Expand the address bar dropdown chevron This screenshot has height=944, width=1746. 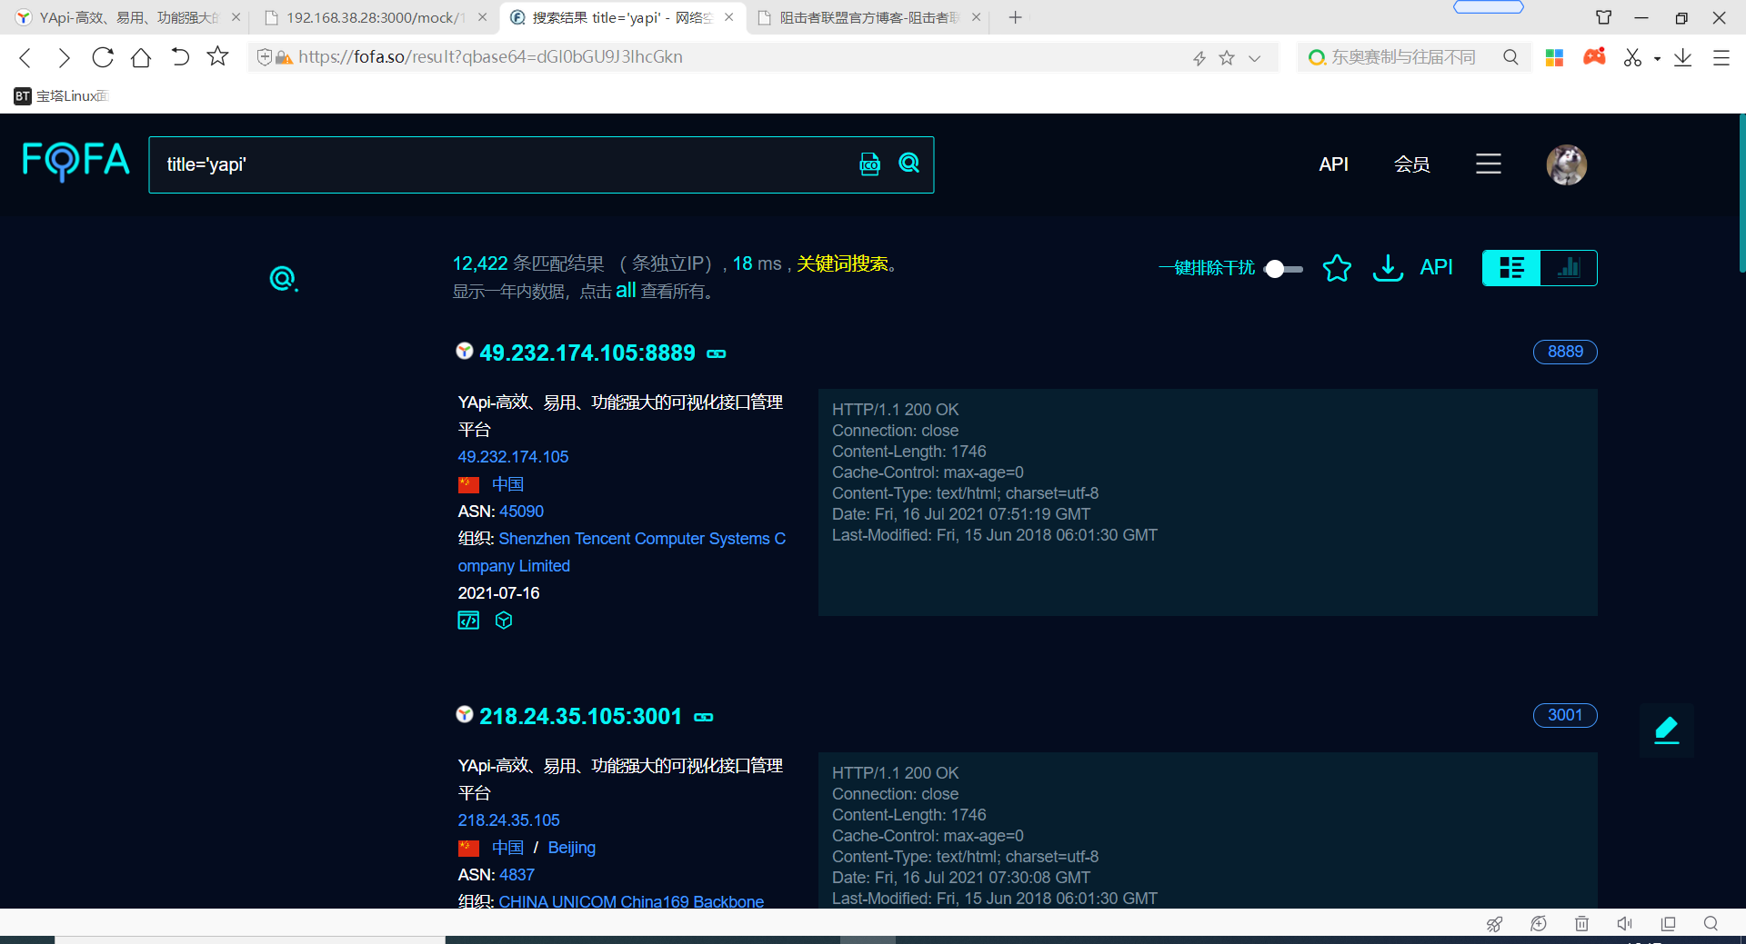pos(1255,58)
